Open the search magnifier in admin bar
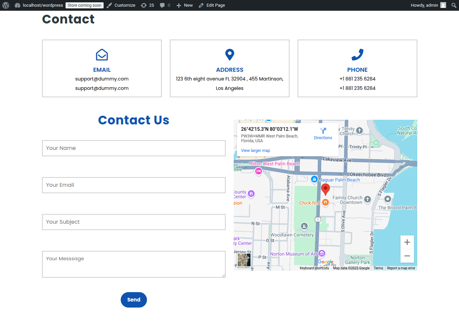Image resolution: width=459 pixels, height=326 pixels. pyautogui.click(x=454, y=5)
